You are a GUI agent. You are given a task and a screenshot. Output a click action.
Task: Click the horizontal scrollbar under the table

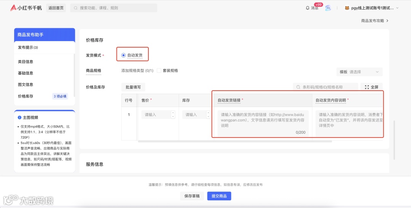coord(234,141)
